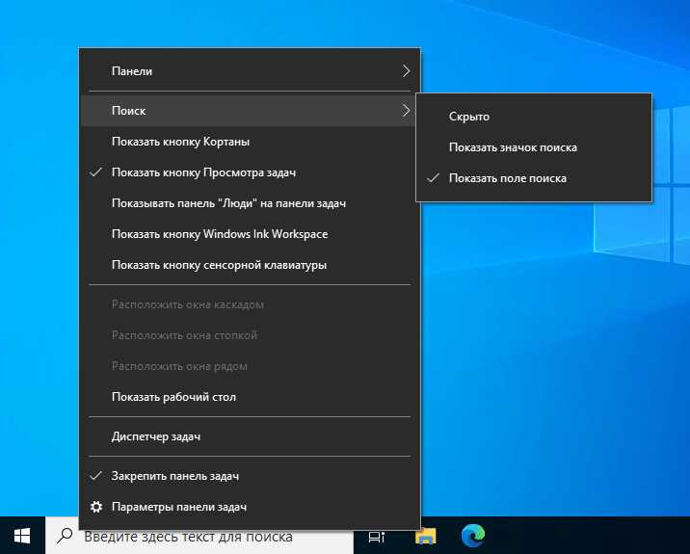Launch Microsoft Edge from taskbar
The height and width of the screenshot is (554, 690).
pyautogui.click(x=472, y=536)
